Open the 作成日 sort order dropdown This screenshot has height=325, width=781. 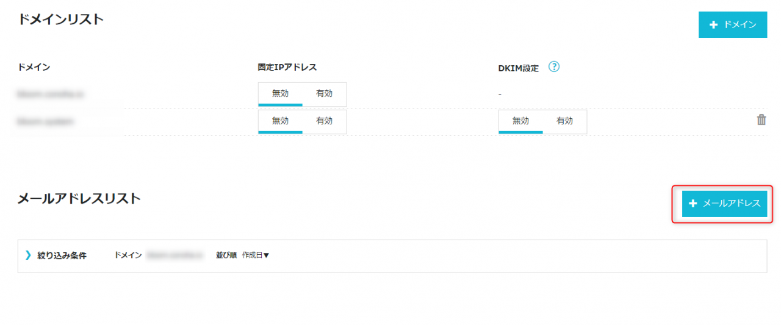pos(255,255)
